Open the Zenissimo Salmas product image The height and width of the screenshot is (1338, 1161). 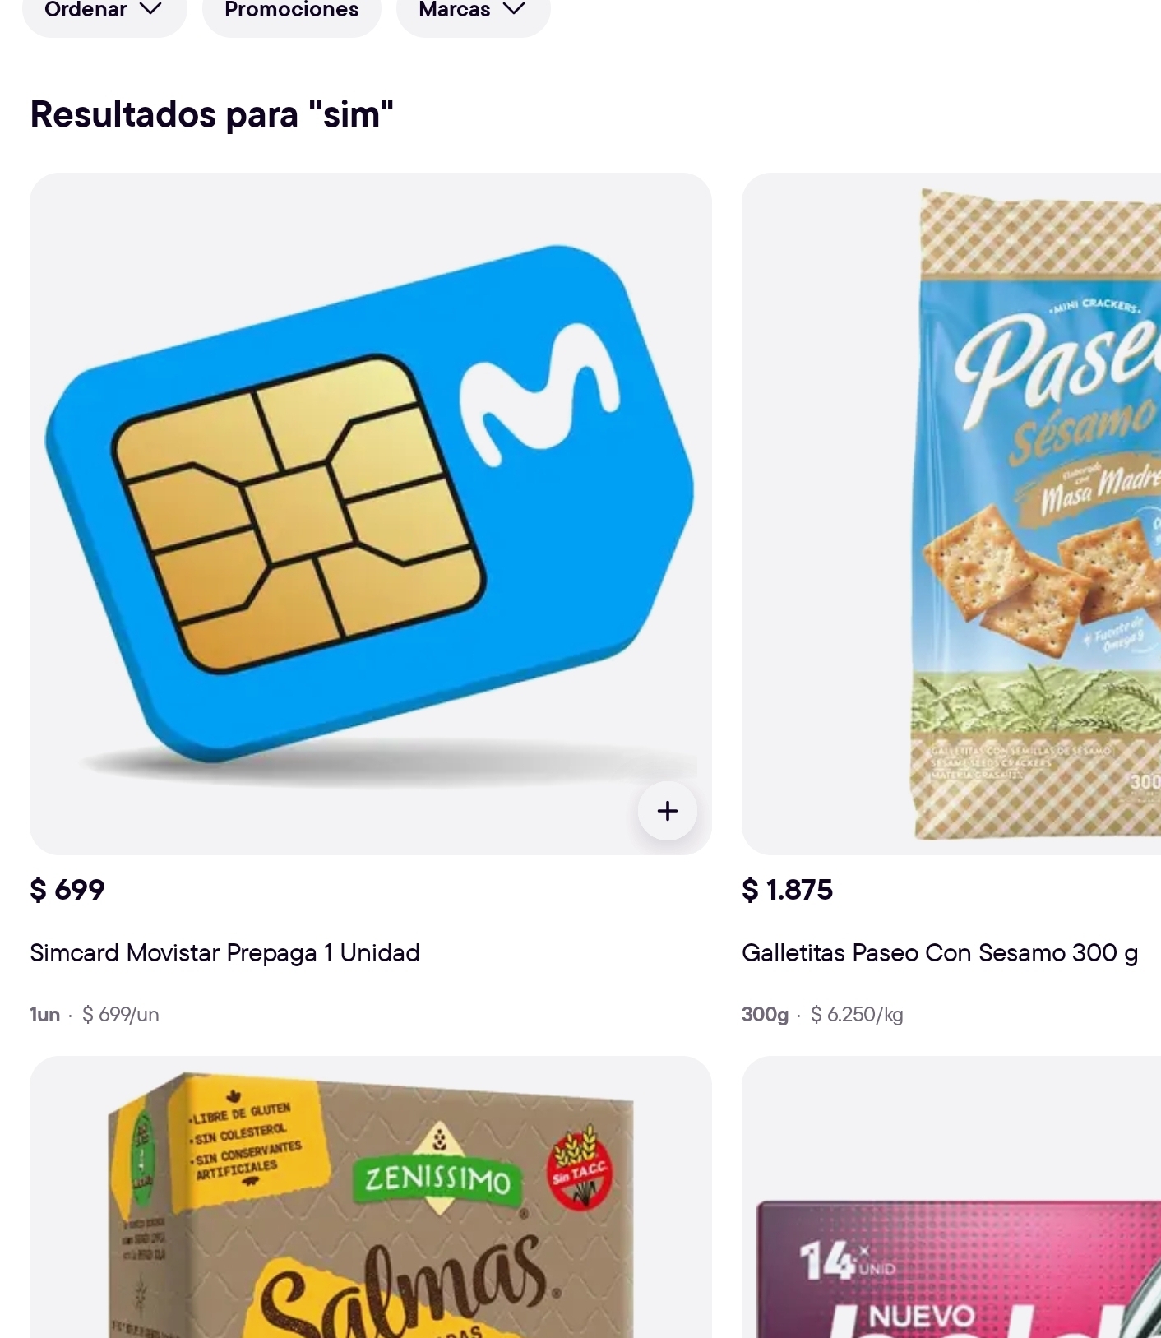click(x=371, y=1197)
